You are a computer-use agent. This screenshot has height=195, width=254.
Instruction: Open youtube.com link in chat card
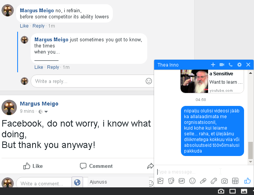click(x=221, y=91)
